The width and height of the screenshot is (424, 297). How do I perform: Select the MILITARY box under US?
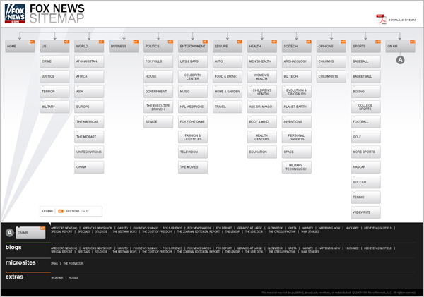[54, 107]
